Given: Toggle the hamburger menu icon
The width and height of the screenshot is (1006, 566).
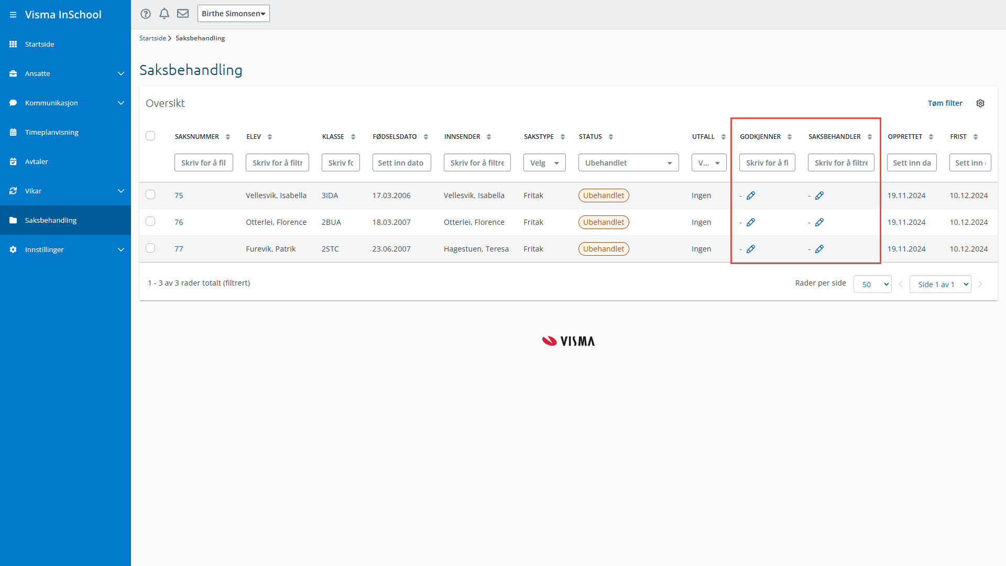Looking at the screenshot, I should click(x=13, y=15).
